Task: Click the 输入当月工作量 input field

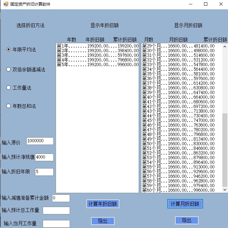Action: (x=56, y=224)
